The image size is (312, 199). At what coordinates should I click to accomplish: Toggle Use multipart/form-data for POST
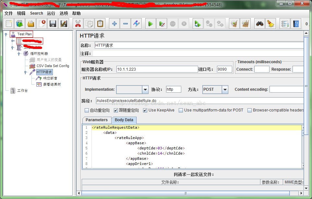click(181, 111)
